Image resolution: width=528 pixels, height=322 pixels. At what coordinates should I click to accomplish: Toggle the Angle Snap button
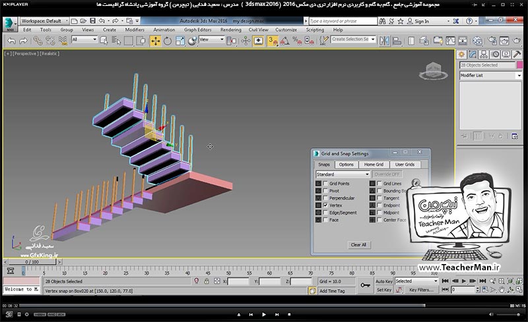click(x=285, y=41)
